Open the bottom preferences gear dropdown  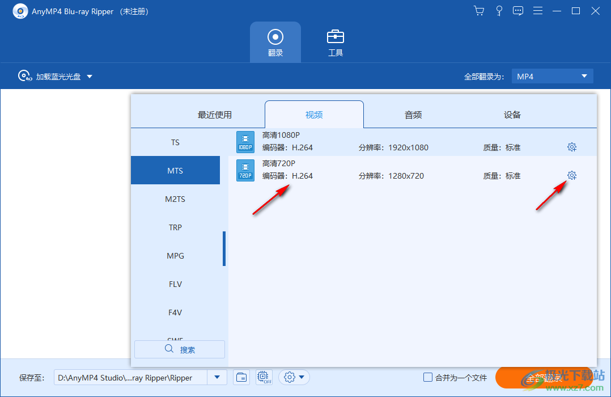[x=294, y=378]
